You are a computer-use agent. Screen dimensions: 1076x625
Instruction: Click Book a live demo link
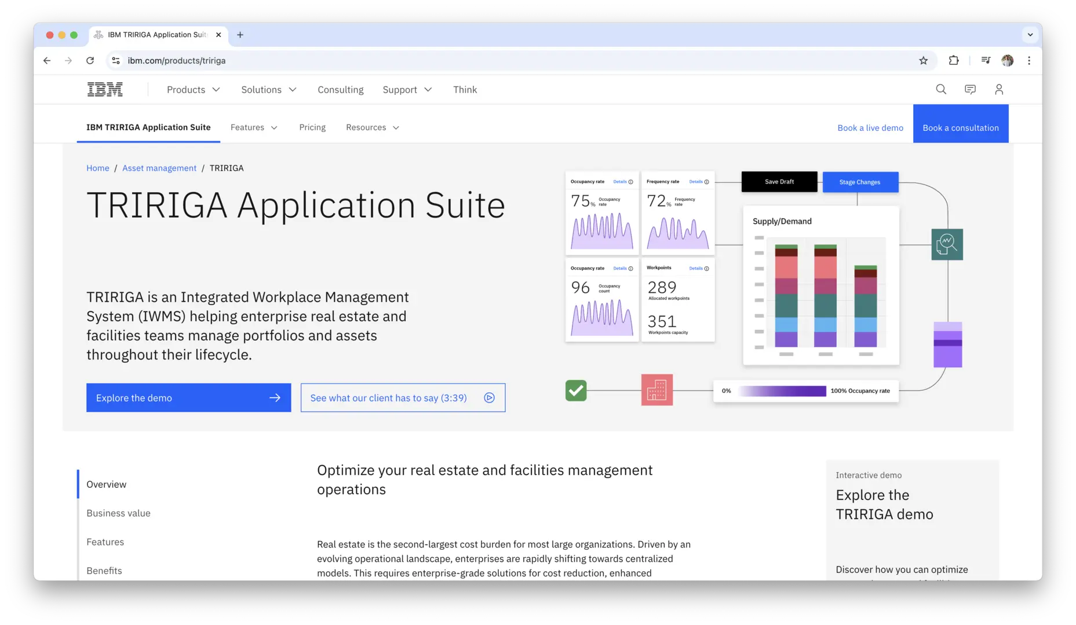(870, 128)
